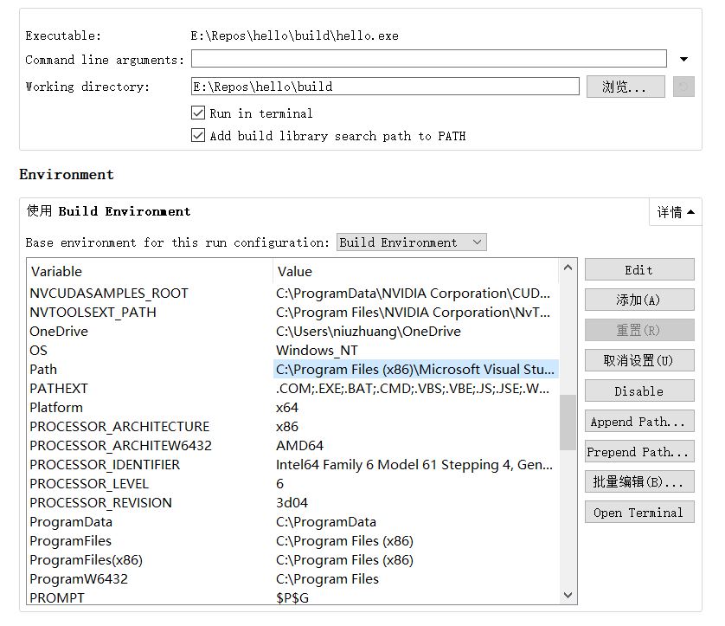725x626 pixels.
Task: Open the base environment combo box
Action: tap(411, 242)
